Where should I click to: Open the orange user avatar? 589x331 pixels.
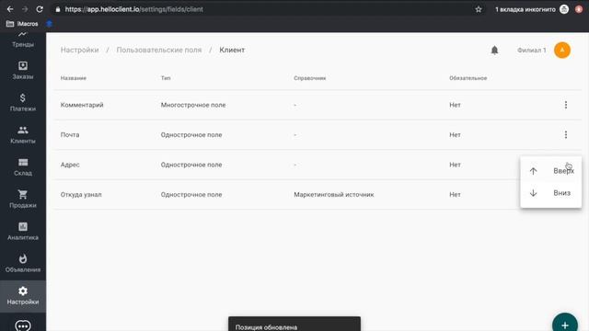(562, 50)
